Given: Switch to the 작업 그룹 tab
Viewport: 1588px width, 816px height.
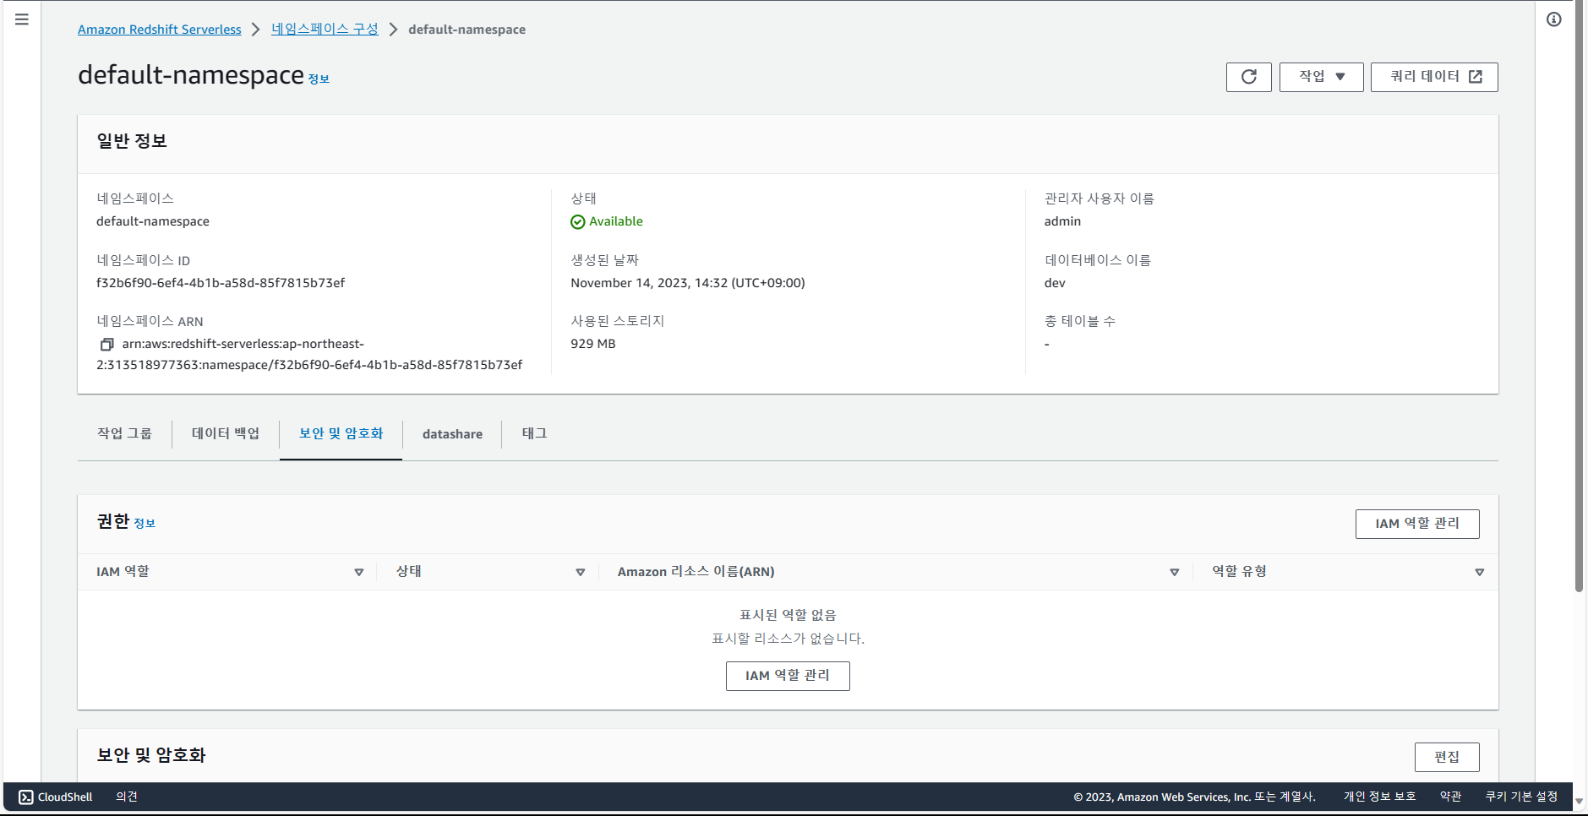Looking at the screenshot, I should (x=124, y=433).
